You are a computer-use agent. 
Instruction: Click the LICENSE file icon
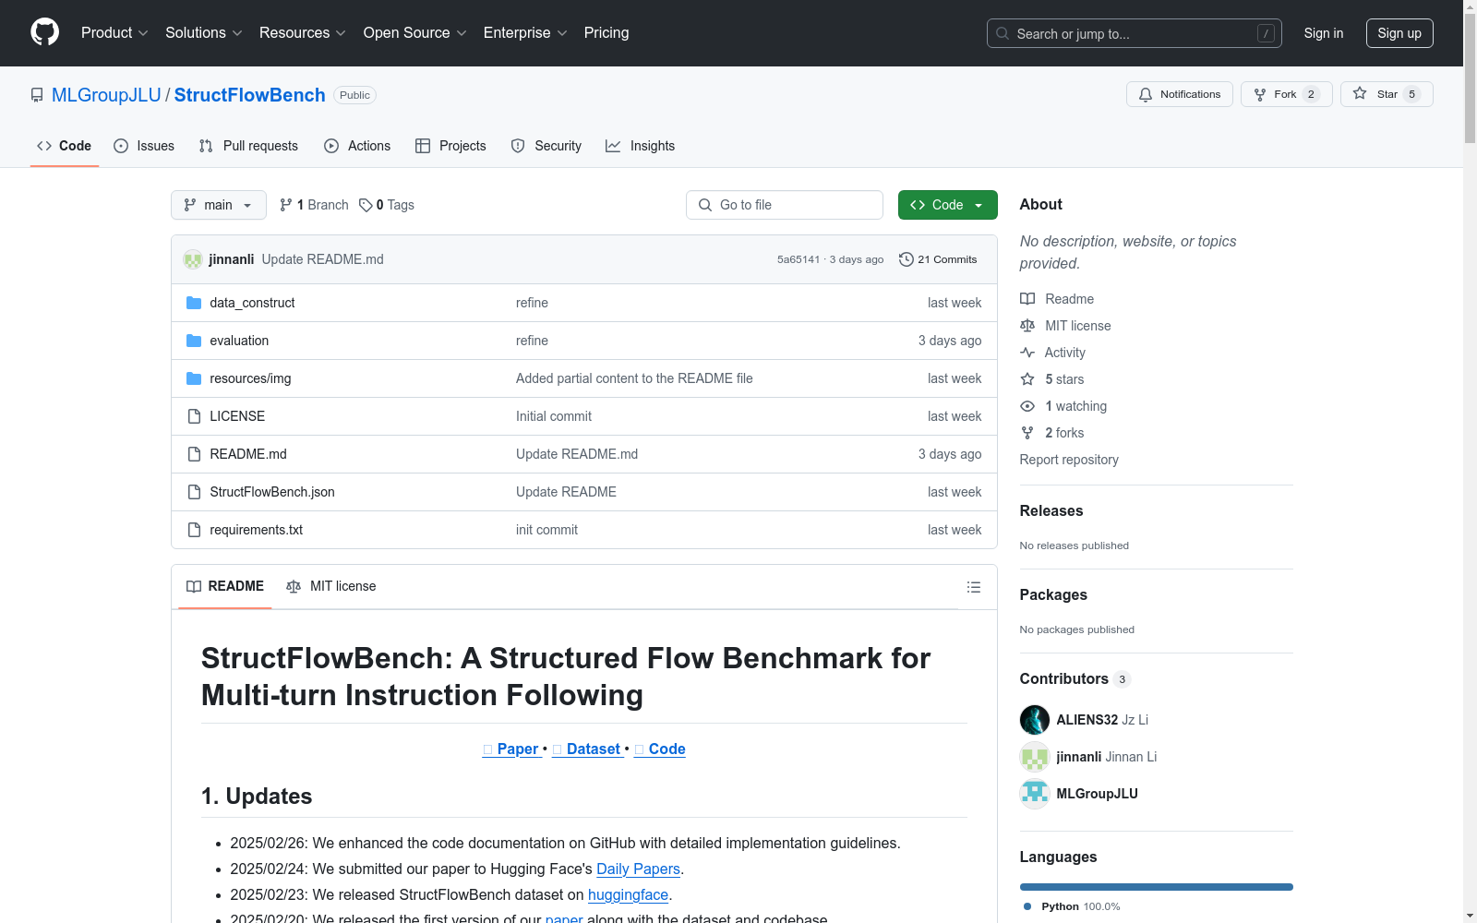point(194,416)
